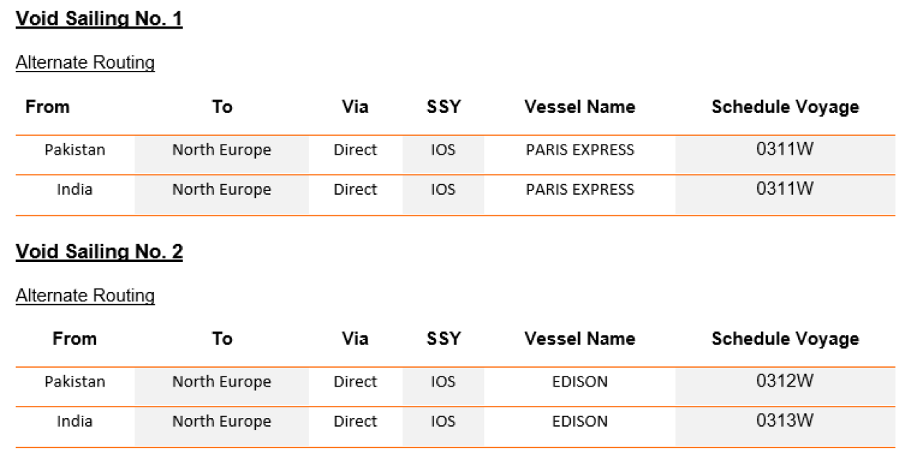Click the To header in second table

click(222, 339)
